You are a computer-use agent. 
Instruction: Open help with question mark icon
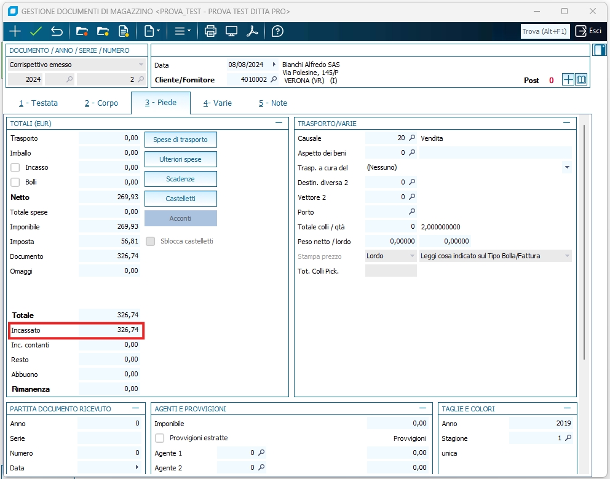(277, 31)
